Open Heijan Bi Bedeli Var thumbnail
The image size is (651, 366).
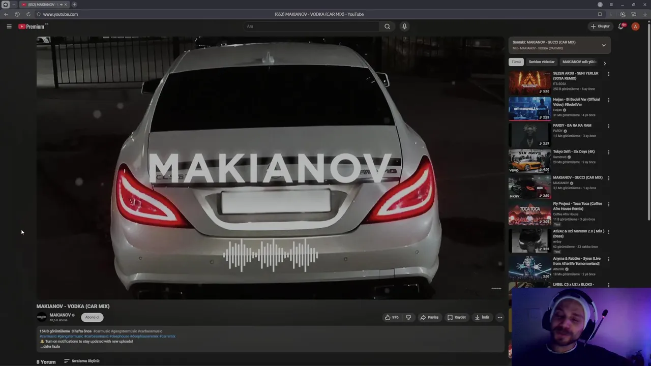(530, 108)
